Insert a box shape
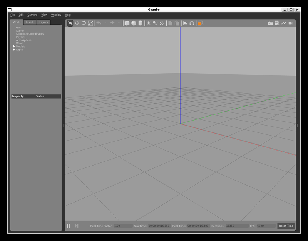This screenshot has height=241, width=308. [x=127, y=23]
